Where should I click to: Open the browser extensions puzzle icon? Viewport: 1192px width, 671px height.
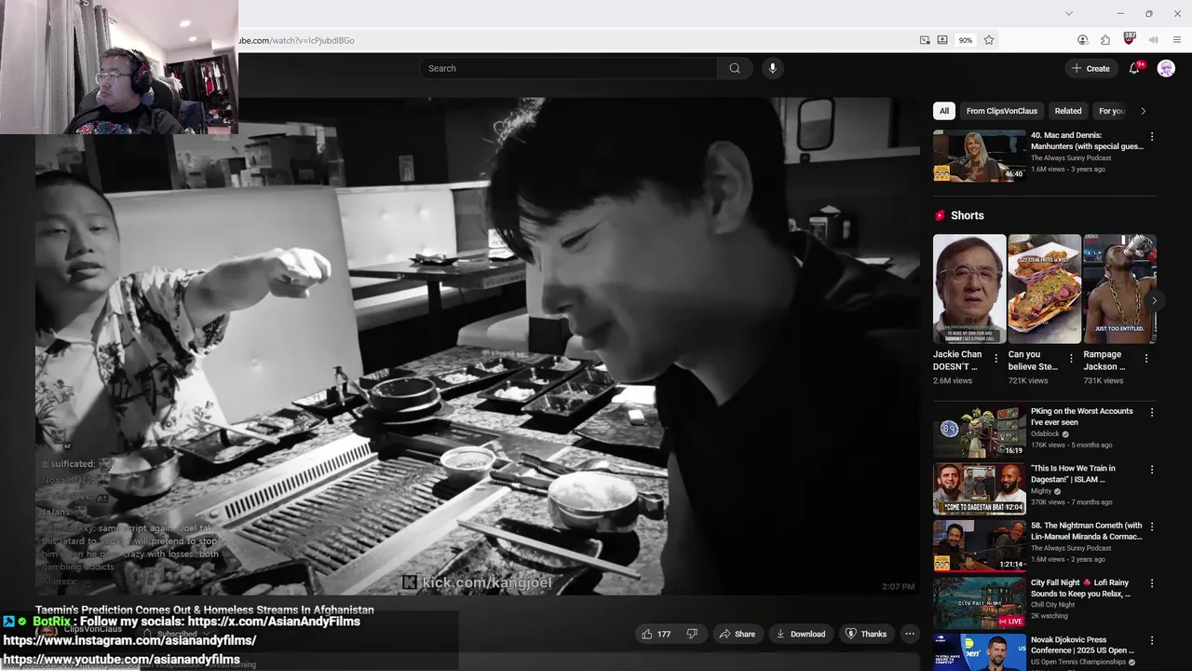tap(1105, 40)
